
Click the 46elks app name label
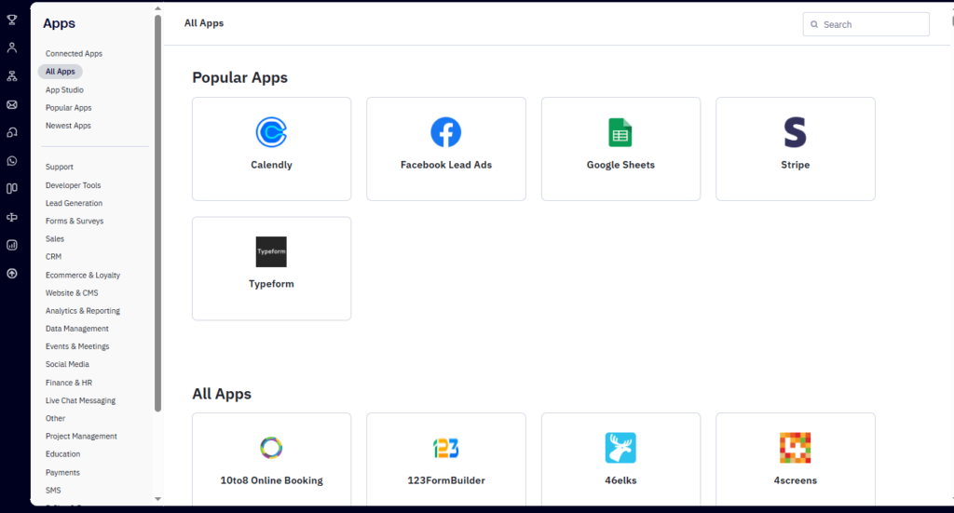620,480
